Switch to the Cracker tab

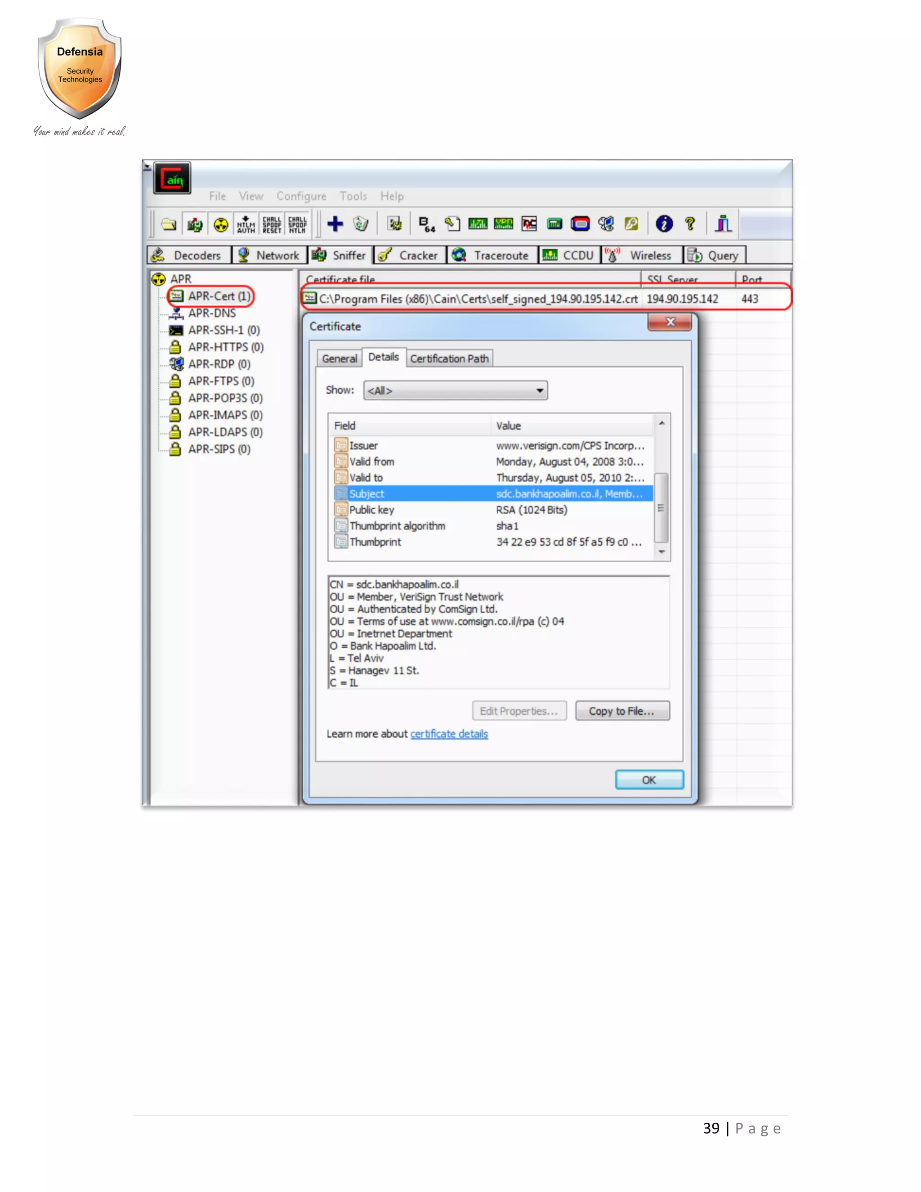[410, 255]
